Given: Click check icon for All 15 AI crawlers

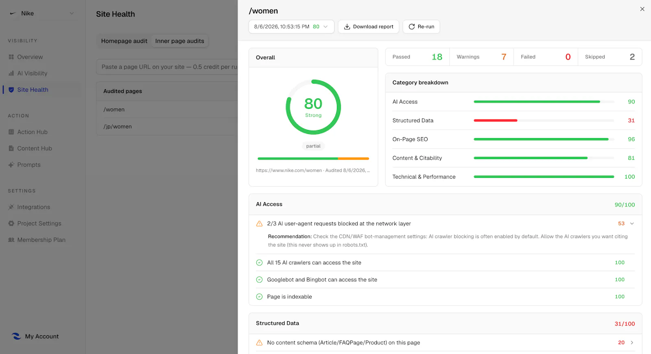Looking at the screenshot, I should pos(259,263).
